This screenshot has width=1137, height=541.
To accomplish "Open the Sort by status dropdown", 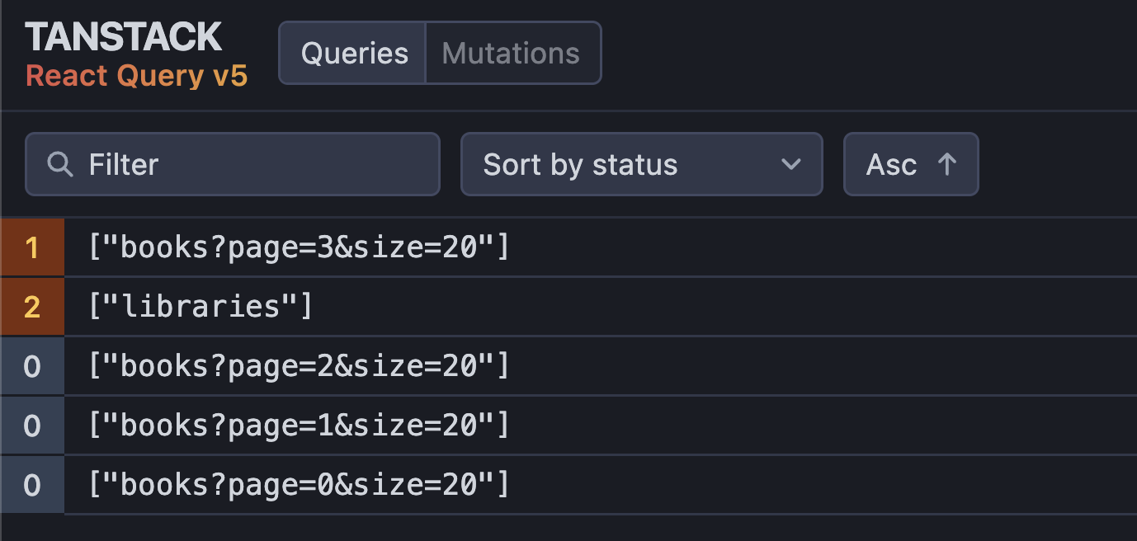I will [627, 164].
